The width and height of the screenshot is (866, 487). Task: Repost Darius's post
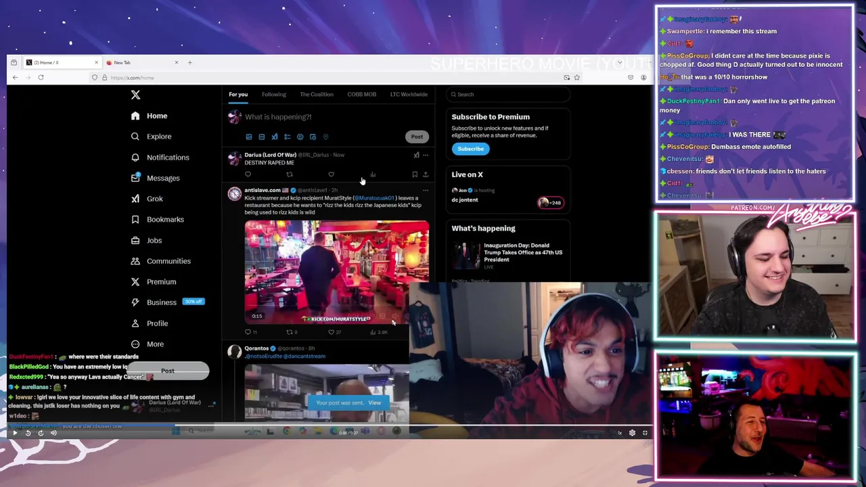coord(290,175)
